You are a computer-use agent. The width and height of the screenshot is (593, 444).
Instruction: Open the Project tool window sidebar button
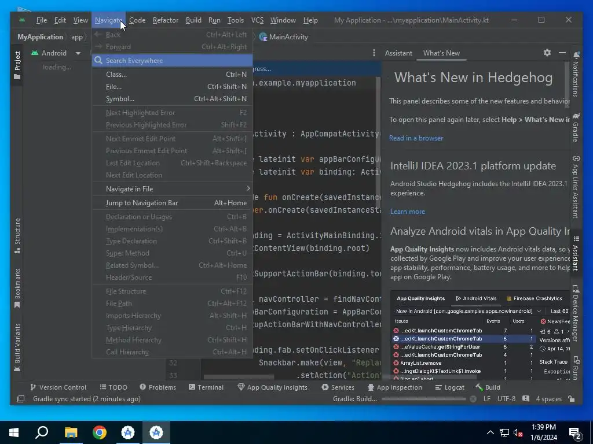17,65
